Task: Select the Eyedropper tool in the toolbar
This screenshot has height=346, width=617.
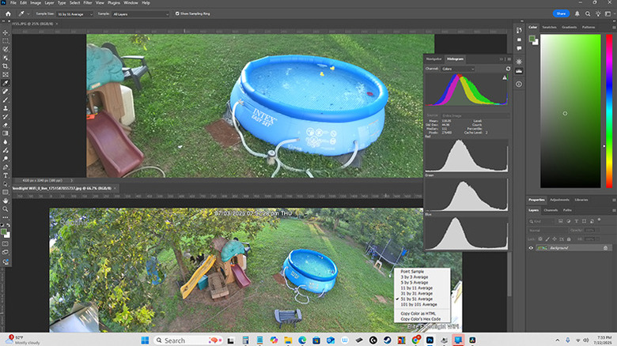Action: click(x=6, y=83)
